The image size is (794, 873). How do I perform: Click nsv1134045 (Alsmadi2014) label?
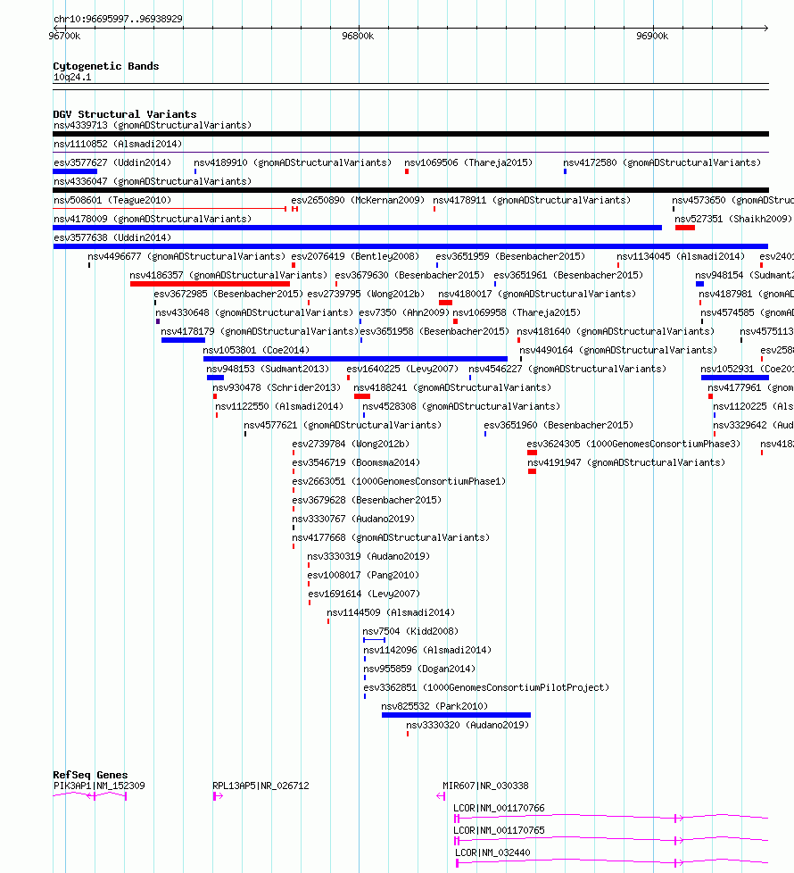pyautogui.click(x=681, y=257)
